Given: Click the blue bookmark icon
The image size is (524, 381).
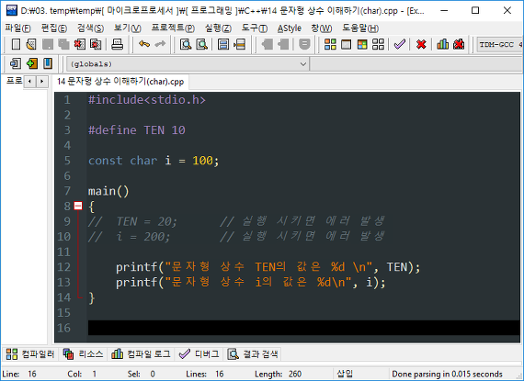Looking at the screenshot, I should (x=48, y=63).
